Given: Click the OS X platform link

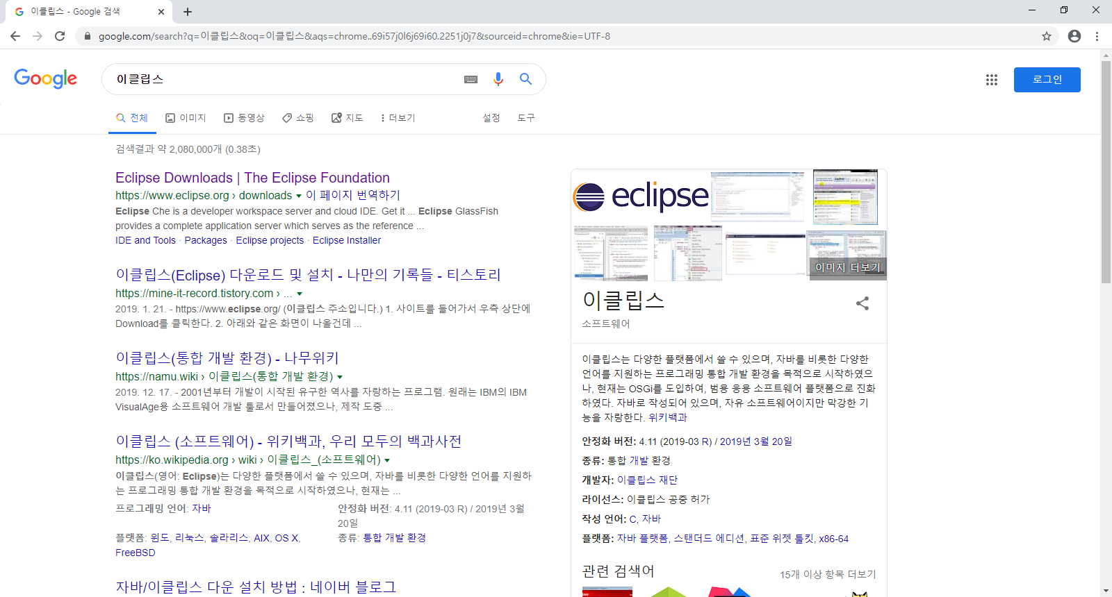Looking at the screenshot, I should click(x=286, y=538).
